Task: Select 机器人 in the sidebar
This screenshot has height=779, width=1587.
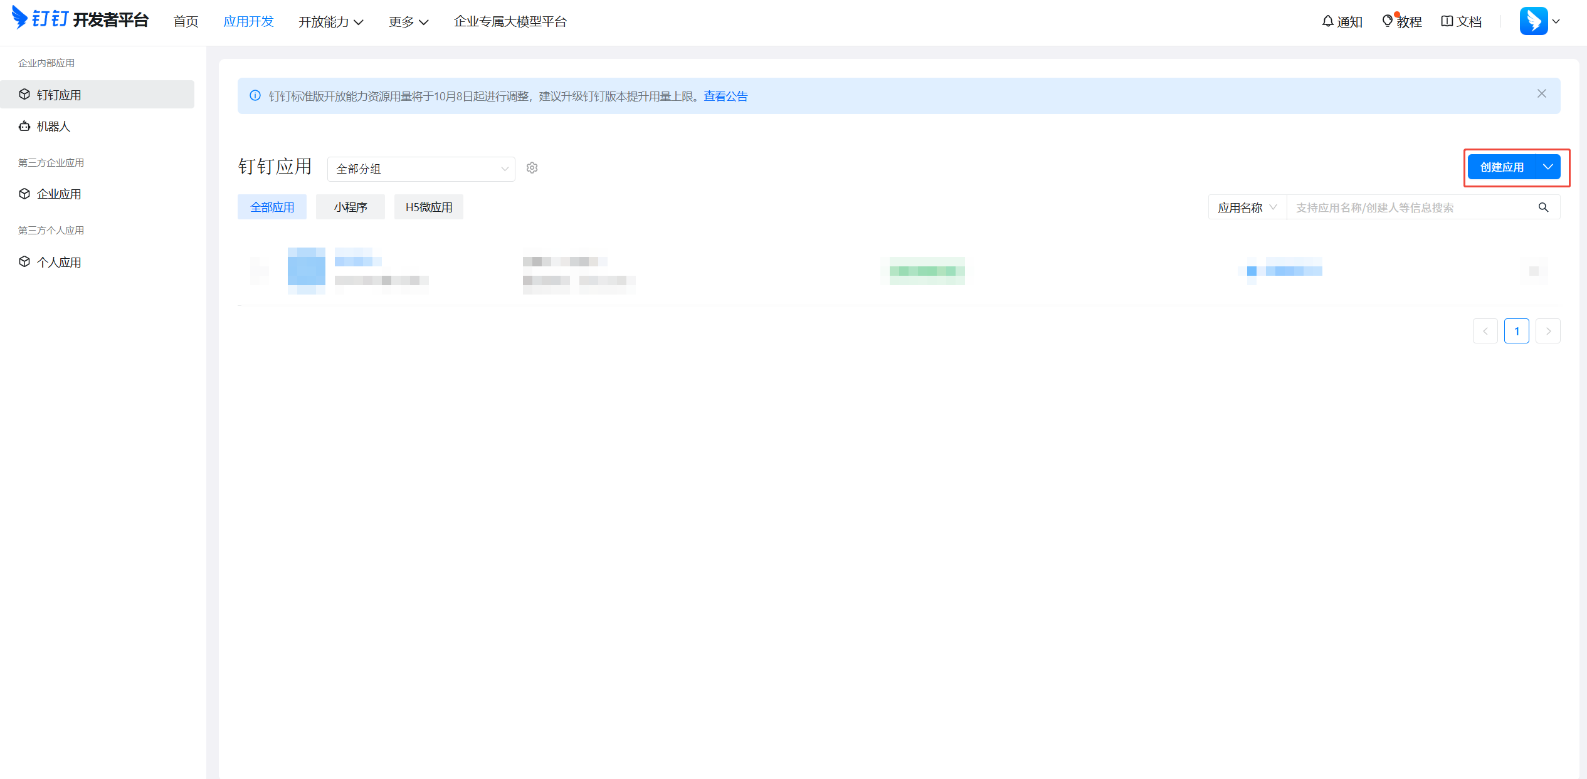Action: [x=53, y=127]
